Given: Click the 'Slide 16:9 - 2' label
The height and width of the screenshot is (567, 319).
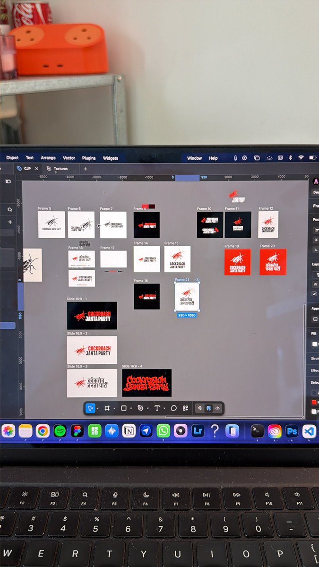Looking at the screenshot, I should point(77,334).
